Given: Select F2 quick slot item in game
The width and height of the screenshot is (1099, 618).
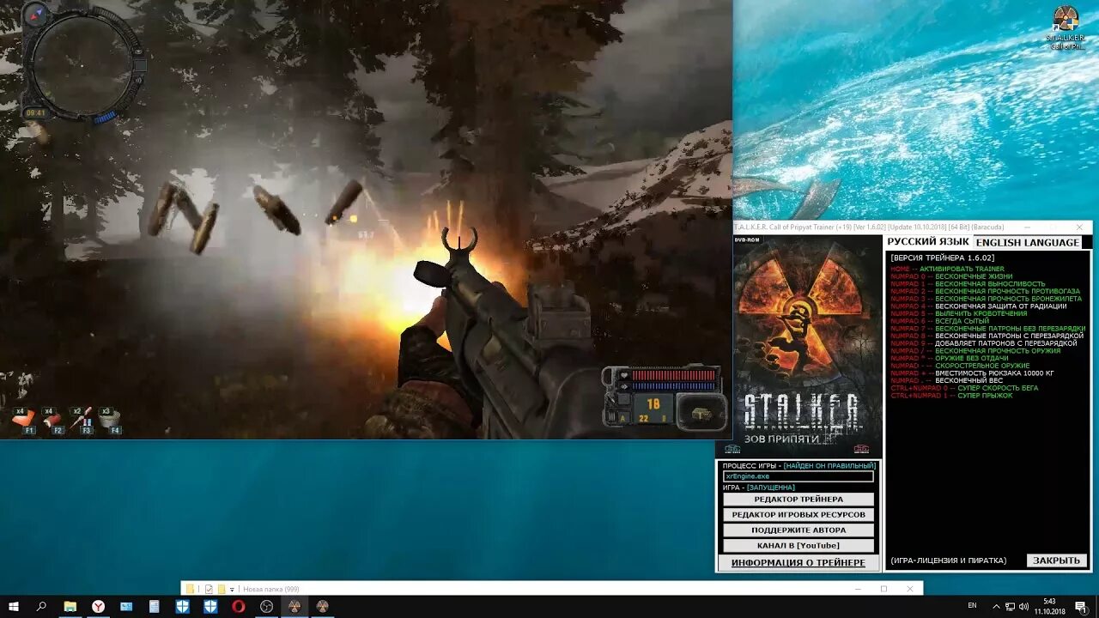Looking at the screenshot, I should coord(52,421).
